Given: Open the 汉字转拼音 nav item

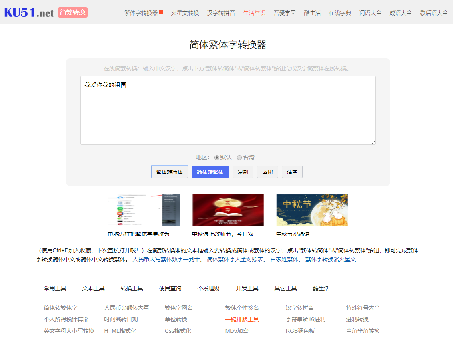Looking at the screenshot, I should click(x=221, y=13).
